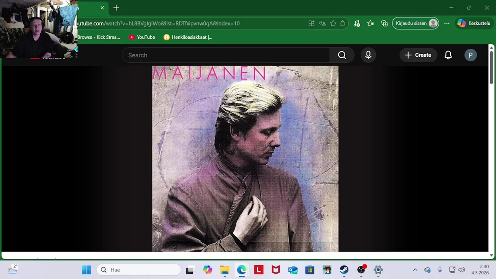Open the volume speaker tray icon
Screen dimensions: 496x279
tap(461, 270)
